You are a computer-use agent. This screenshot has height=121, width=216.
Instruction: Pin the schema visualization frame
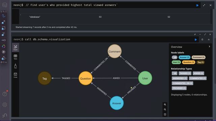[x=195, y=34]
